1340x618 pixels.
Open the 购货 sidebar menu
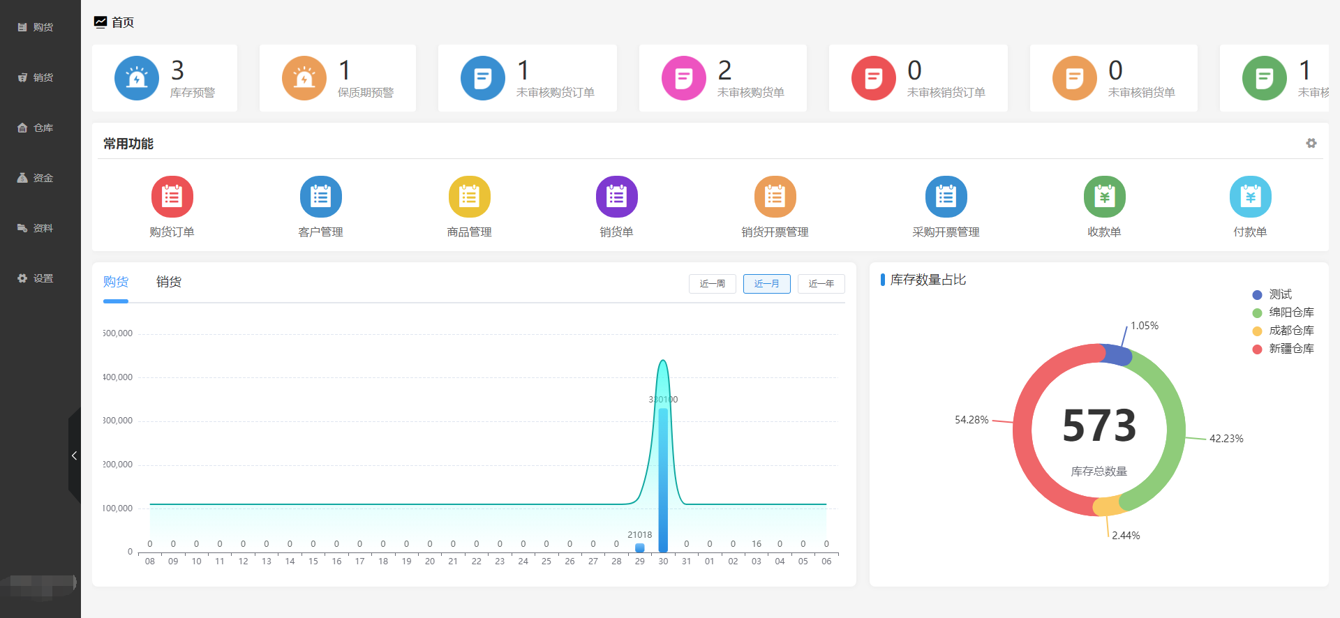pyautogui.click(x=35, y=27)
